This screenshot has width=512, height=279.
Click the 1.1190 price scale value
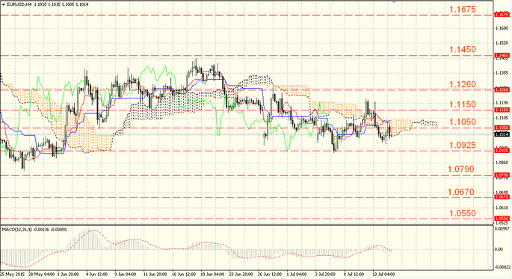[502, 103]
